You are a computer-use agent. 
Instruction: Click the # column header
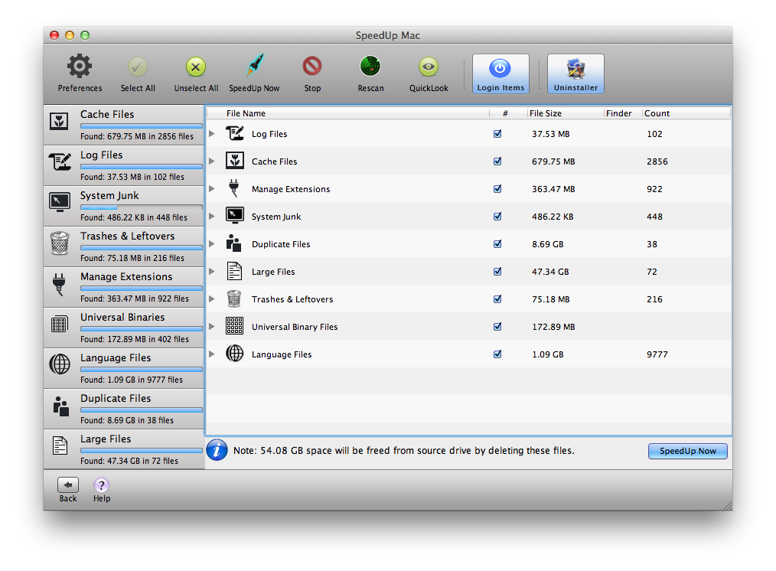[508, 113]
